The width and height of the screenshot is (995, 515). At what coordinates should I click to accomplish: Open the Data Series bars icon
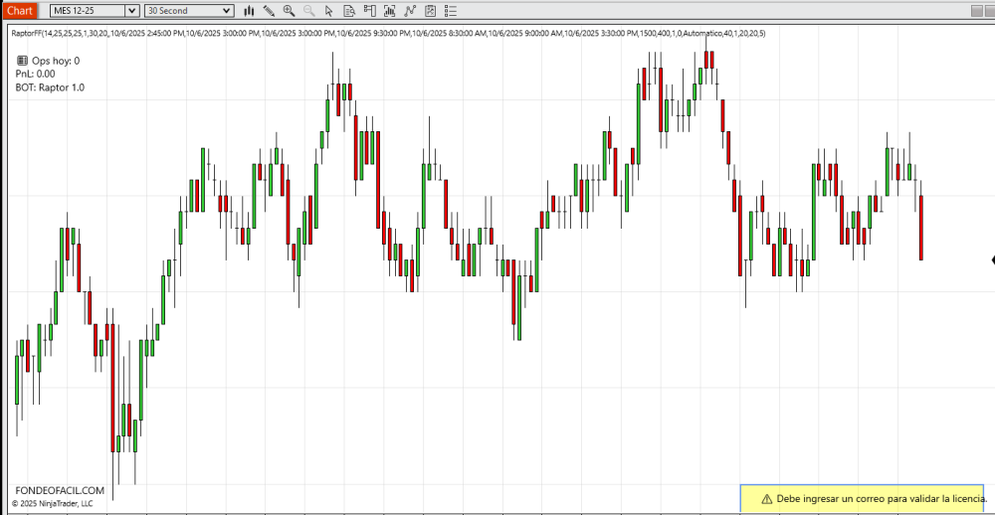[249, 11]
